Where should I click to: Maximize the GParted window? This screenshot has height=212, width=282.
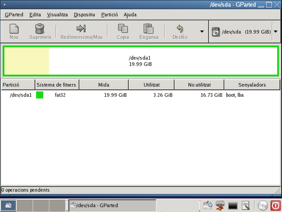tap(269, 4)
